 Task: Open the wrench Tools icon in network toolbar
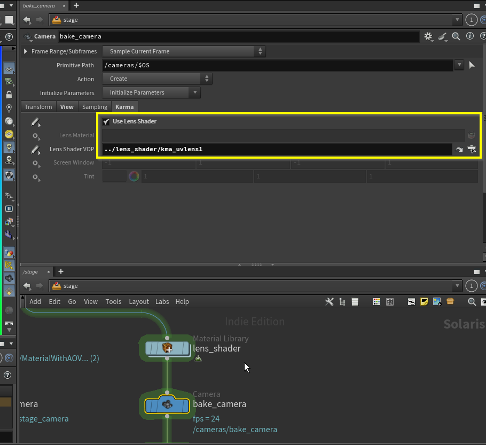click(329, 302)
